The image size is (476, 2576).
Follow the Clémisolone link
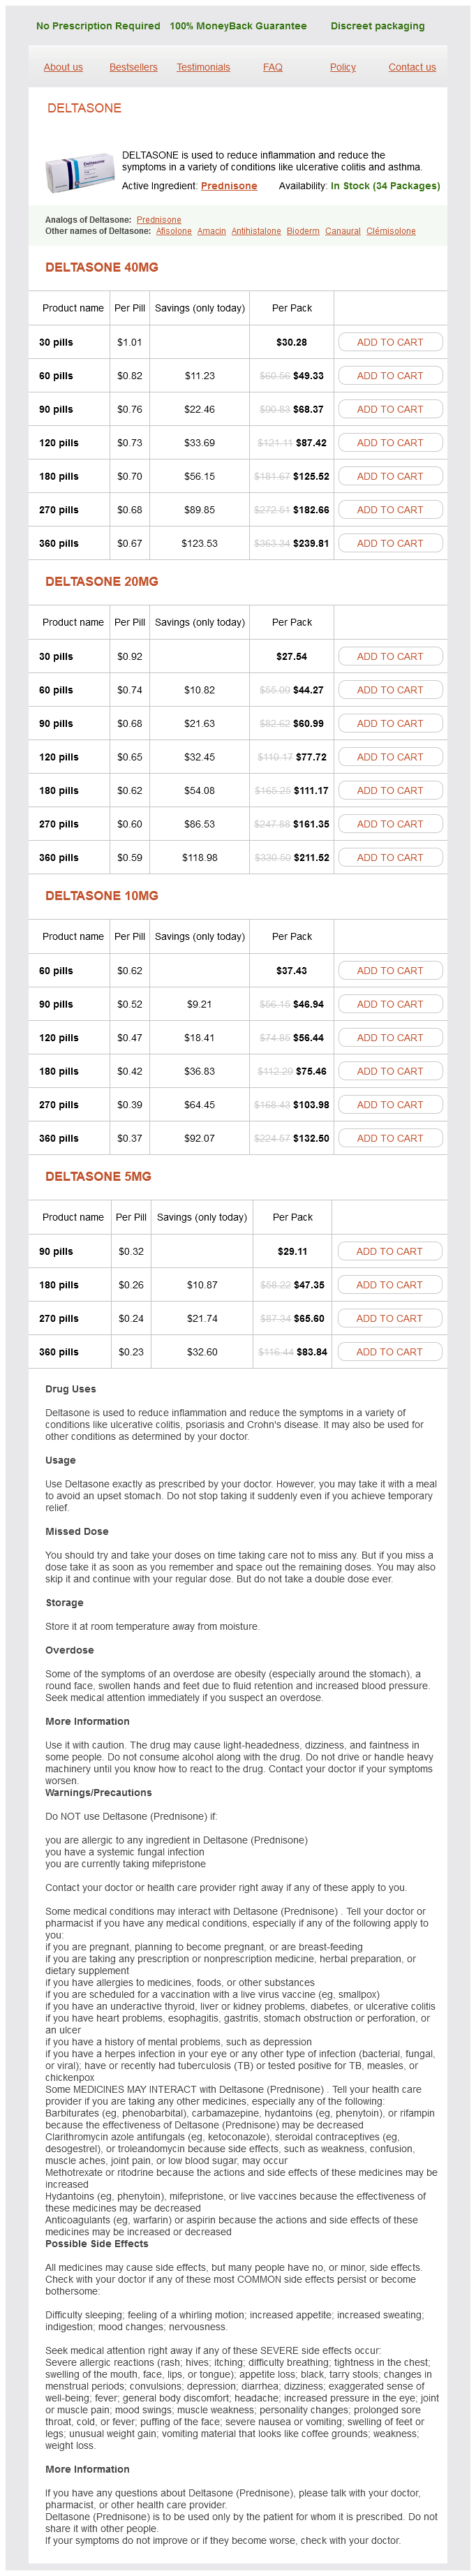[390, 231]
